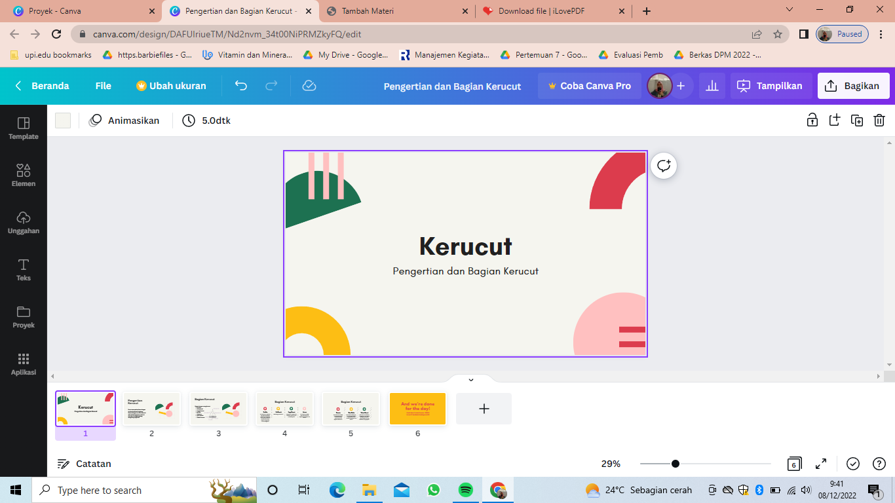
Task: Click the Undo arrow icon
Action: [x=241, y=86]
